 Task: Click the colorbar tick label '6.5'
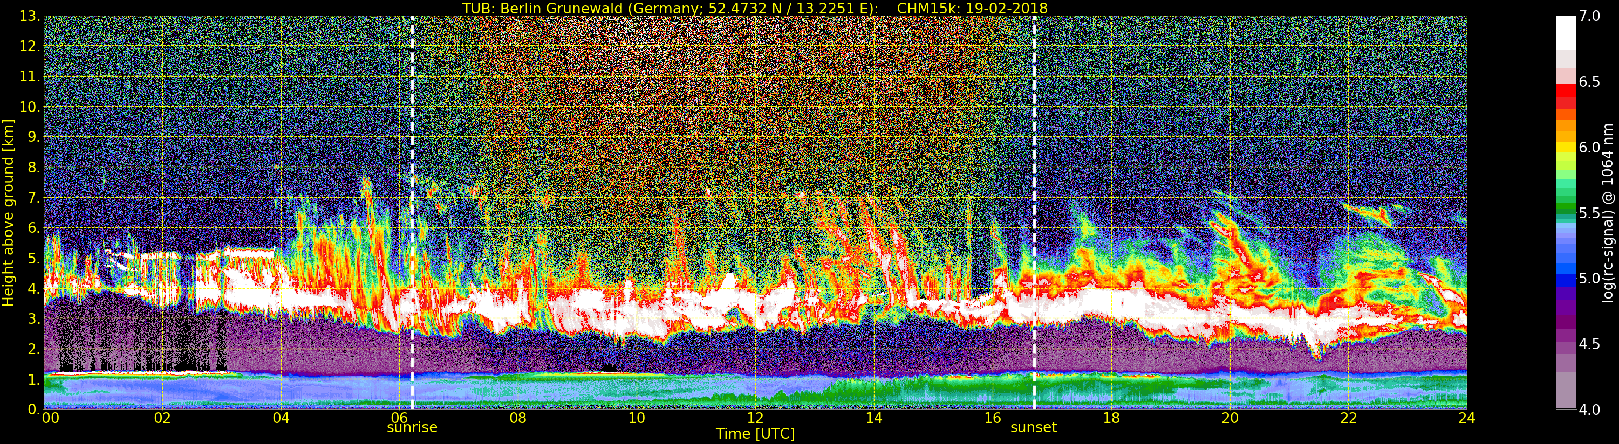pyautogui.click(x=1589, y=82)
